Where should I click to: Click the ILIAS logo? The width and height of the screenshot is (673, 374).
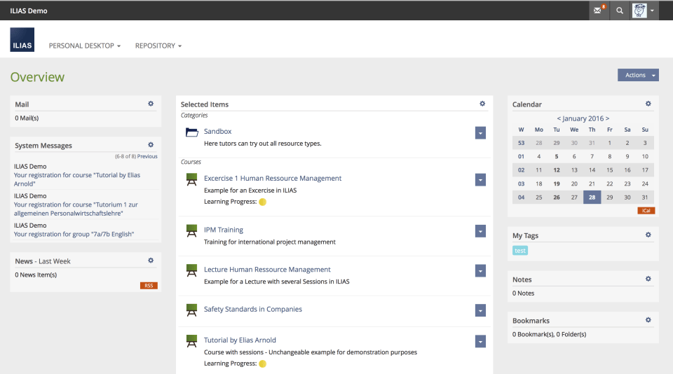click(22, 40)
